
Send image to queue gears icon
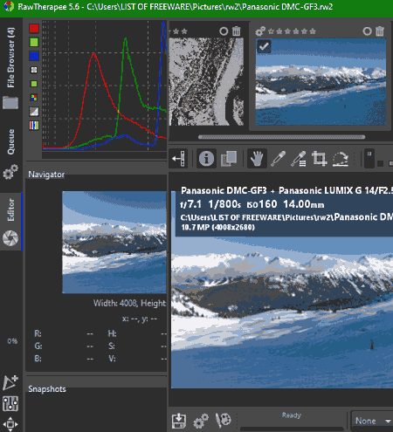(201, 421)
